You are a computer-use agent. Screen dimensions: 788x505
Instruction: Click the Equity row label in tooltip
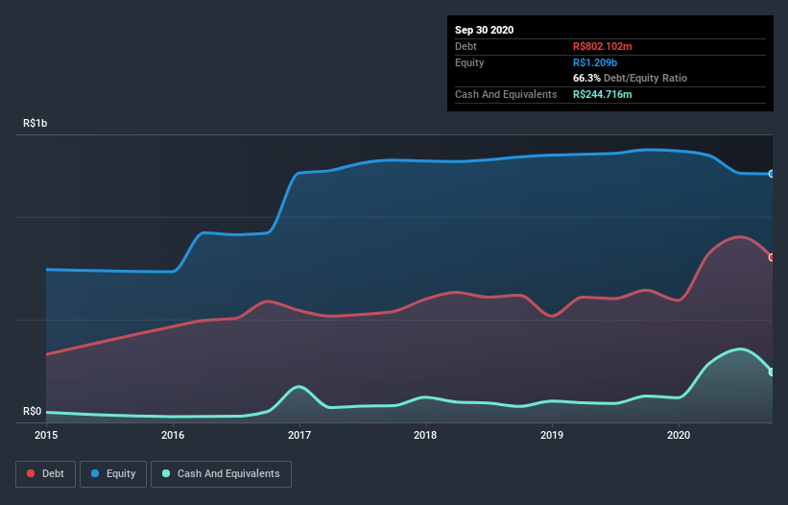click(469, 62)
